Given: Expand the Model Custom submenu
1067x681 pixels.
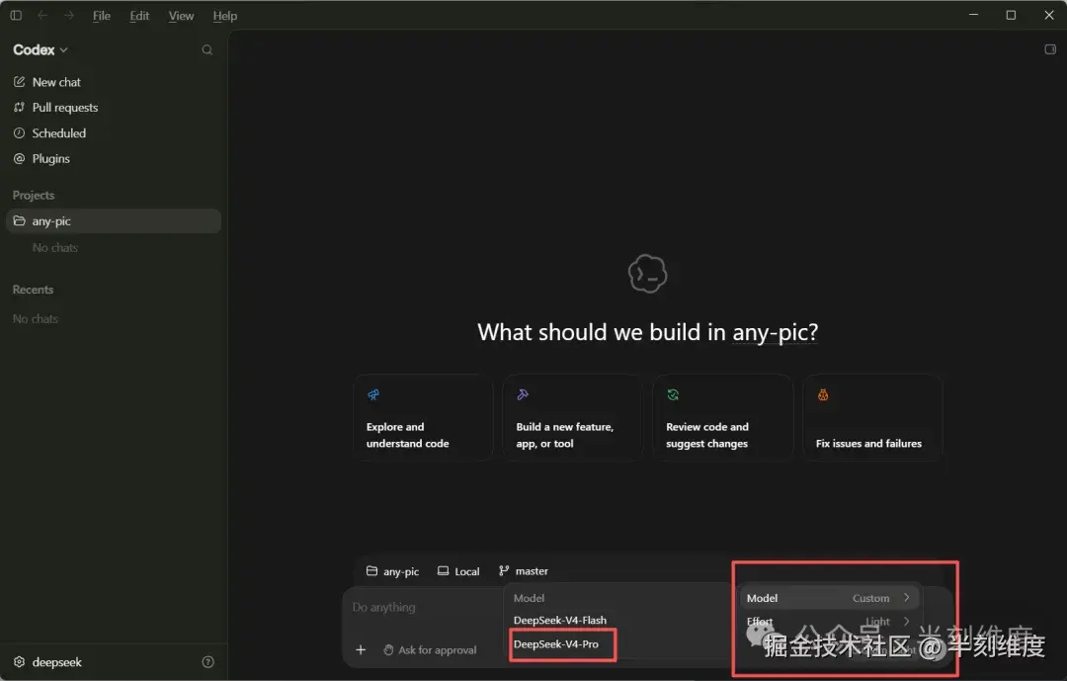Looking at the screenshot, I should pos(828,598).
